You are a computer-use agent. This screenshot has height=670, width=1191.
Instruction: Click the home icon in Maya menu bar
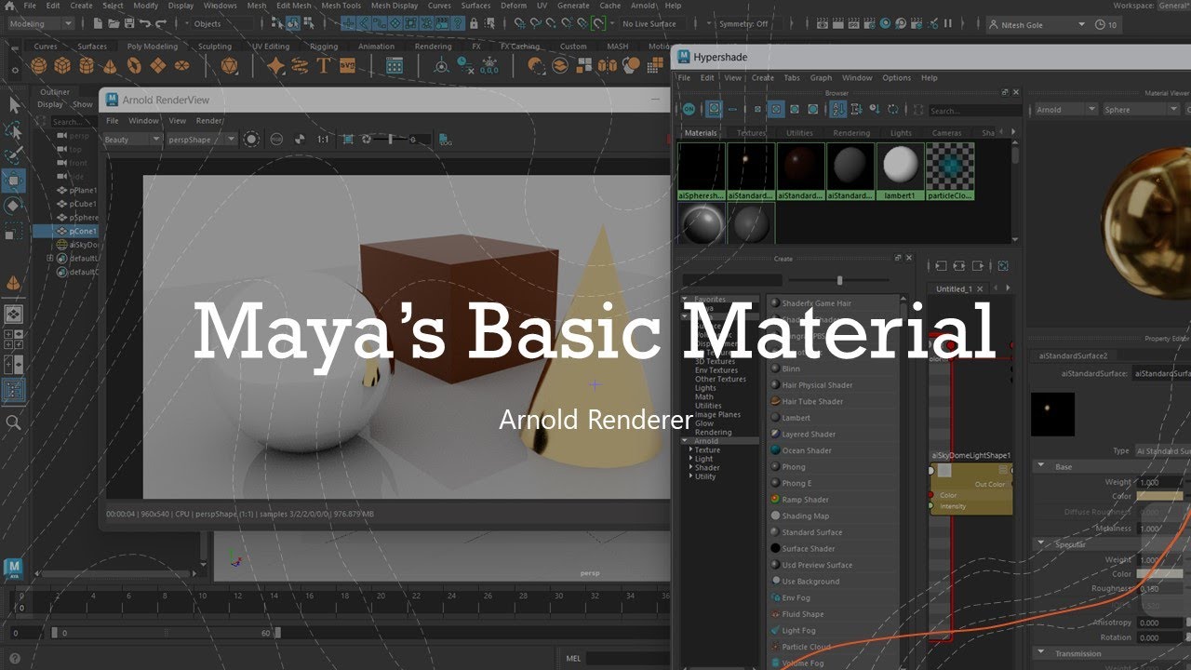tap(9, 6)
